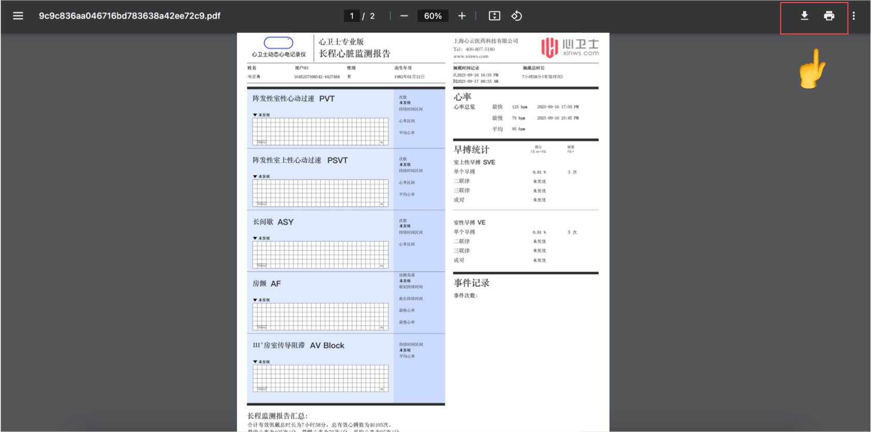Screen dimensions: 871x432
Task: Select the 60% zoom level field
Action: 433,16
